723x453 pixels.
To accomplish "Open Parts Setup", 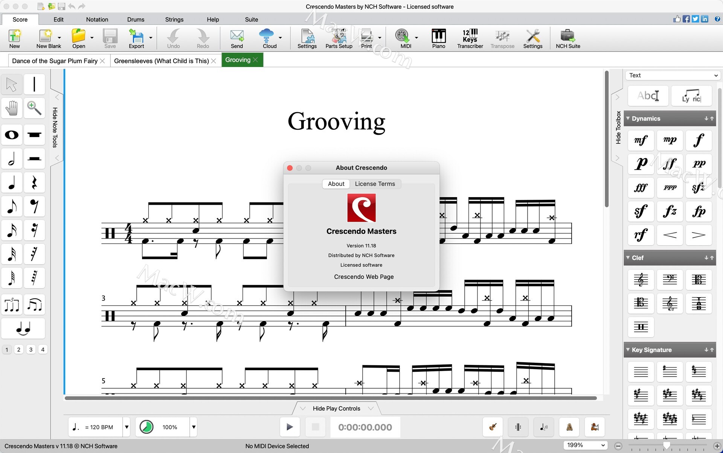I will (x=339, y=38).
